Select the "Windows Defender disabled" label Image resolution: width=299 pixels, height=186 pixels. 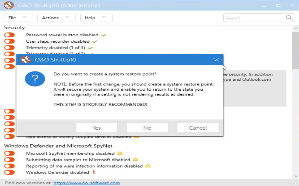click(58, 172)
